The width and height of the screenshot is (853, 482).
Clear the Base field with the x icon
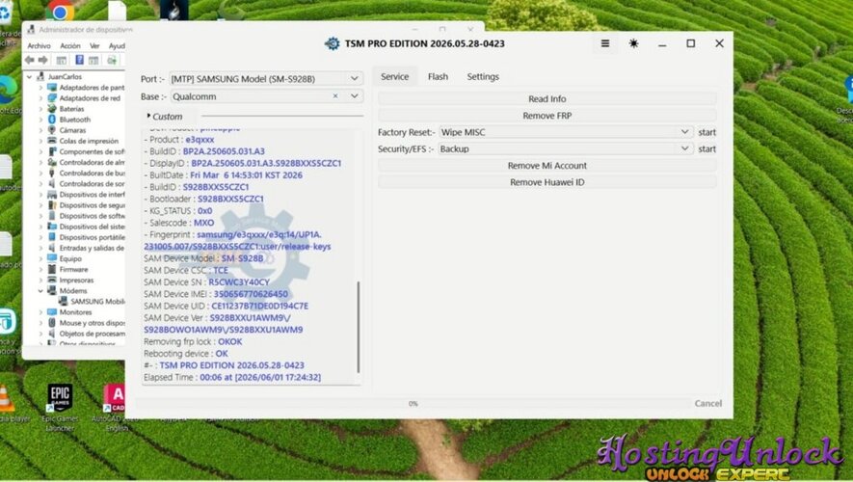[x=335, y=96]
